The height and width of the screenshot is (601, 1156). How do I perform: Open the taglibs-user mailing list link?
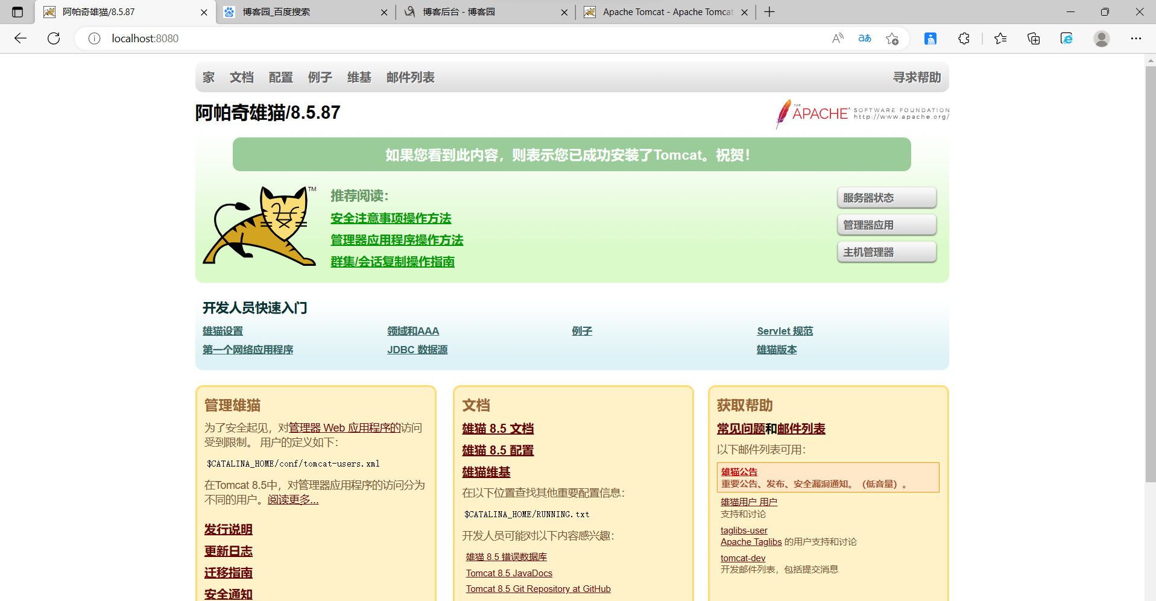click(744, 530)
